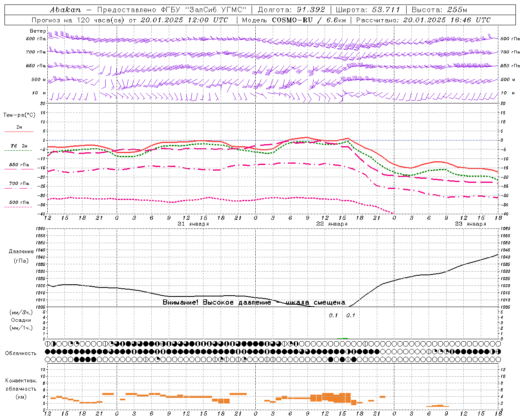
Task: Click the 'Предоставлено ФГБУ "ЗапСиб УГМС"' provider text
Action: (172, 10)
